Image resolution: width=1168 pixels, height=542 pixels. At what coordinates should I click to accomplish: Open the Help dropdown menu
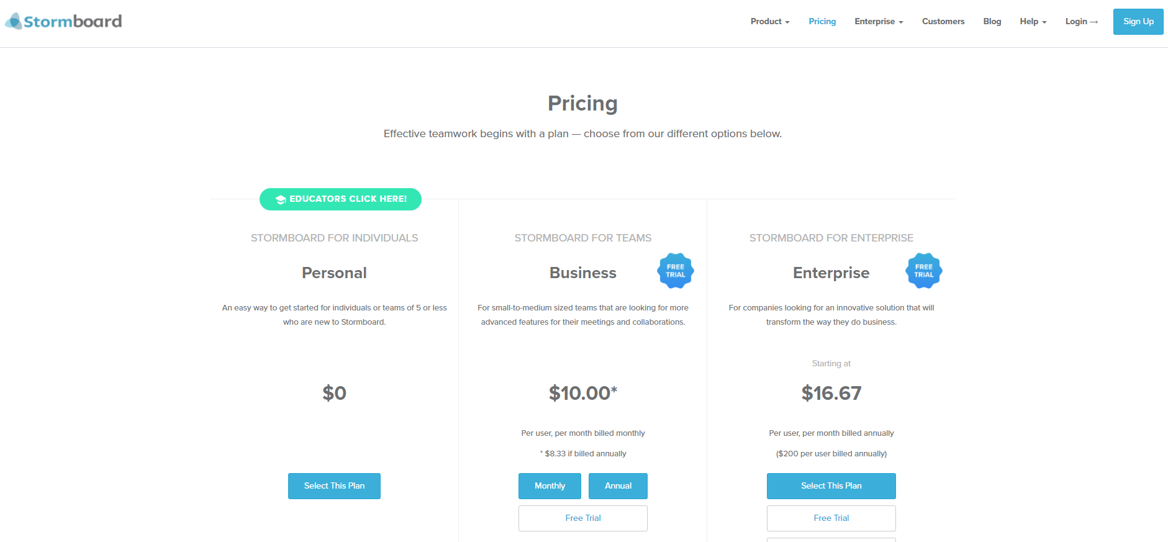click(1033, 22)
